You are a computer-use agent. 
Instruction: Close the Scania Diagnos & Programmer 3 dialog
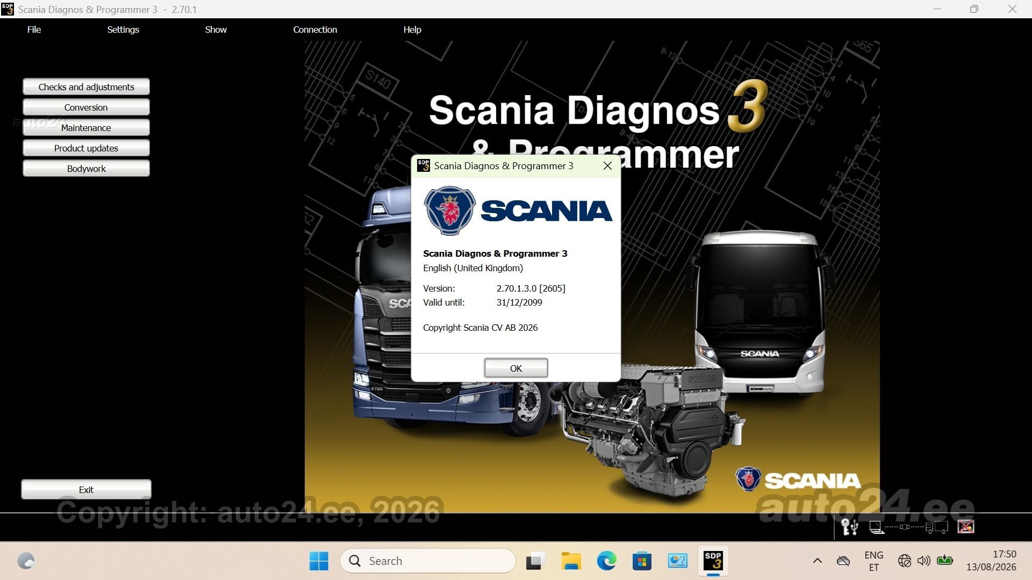(x=607, y=166)
